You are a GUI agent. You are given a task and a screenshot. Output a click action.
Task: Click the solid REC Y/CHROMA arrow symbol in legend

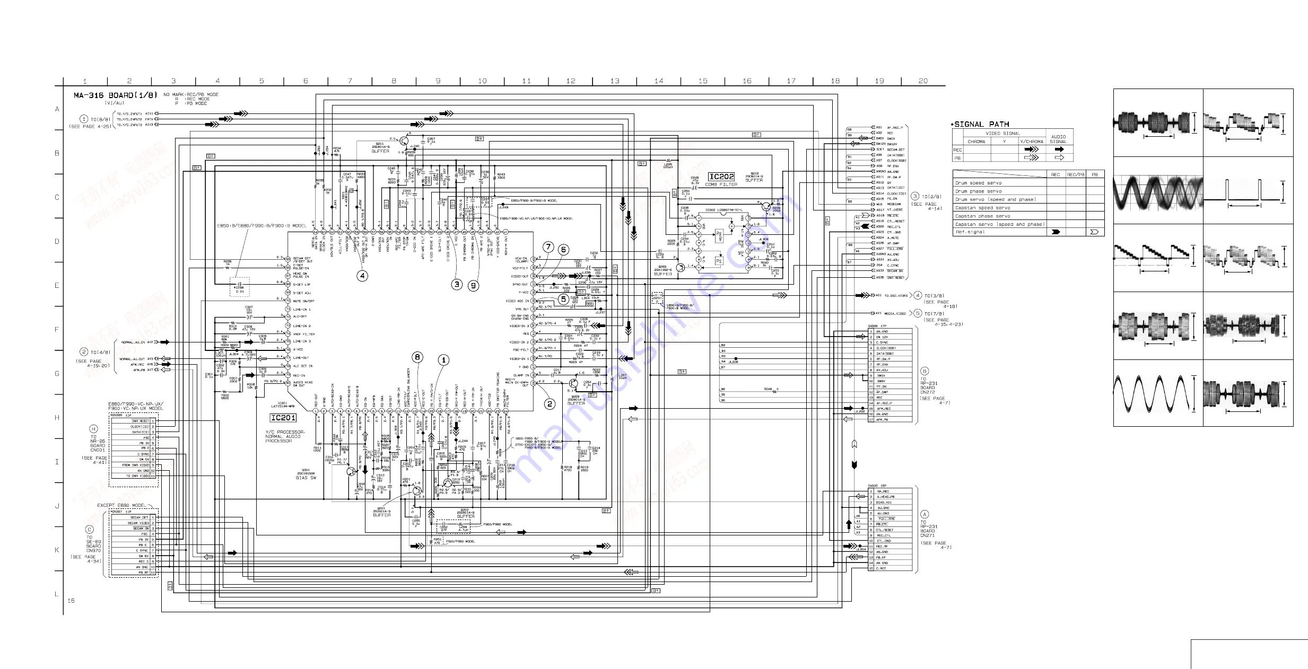(1032, 149)
